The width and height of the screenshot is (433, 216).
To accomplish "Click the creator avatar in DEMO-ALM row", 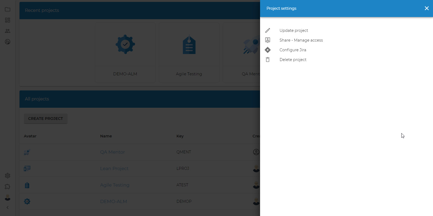I will (x=256, y=201).
